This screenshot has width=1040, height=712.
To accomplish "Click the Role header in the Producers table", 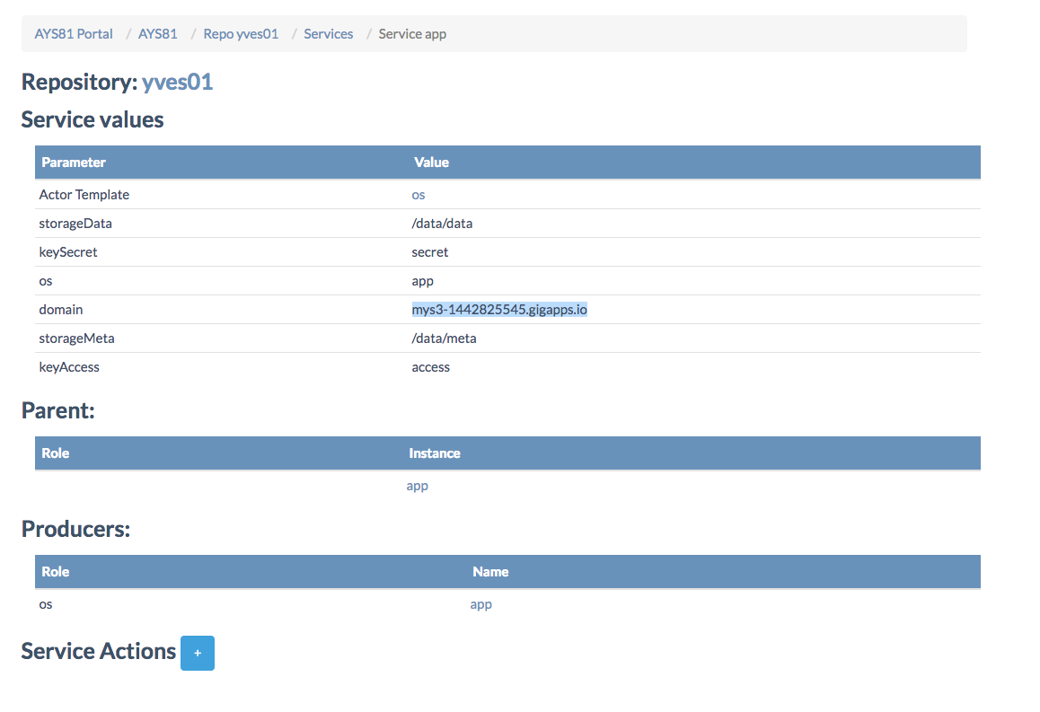I will tap(56, 572).
